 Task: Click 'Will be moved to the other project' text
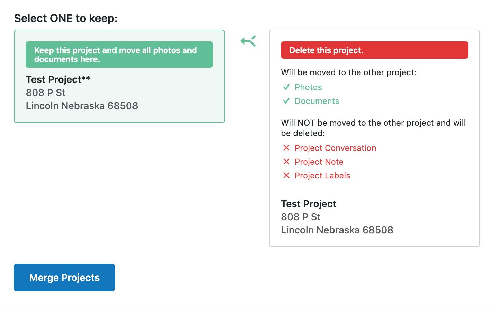(x=349, y=72)
